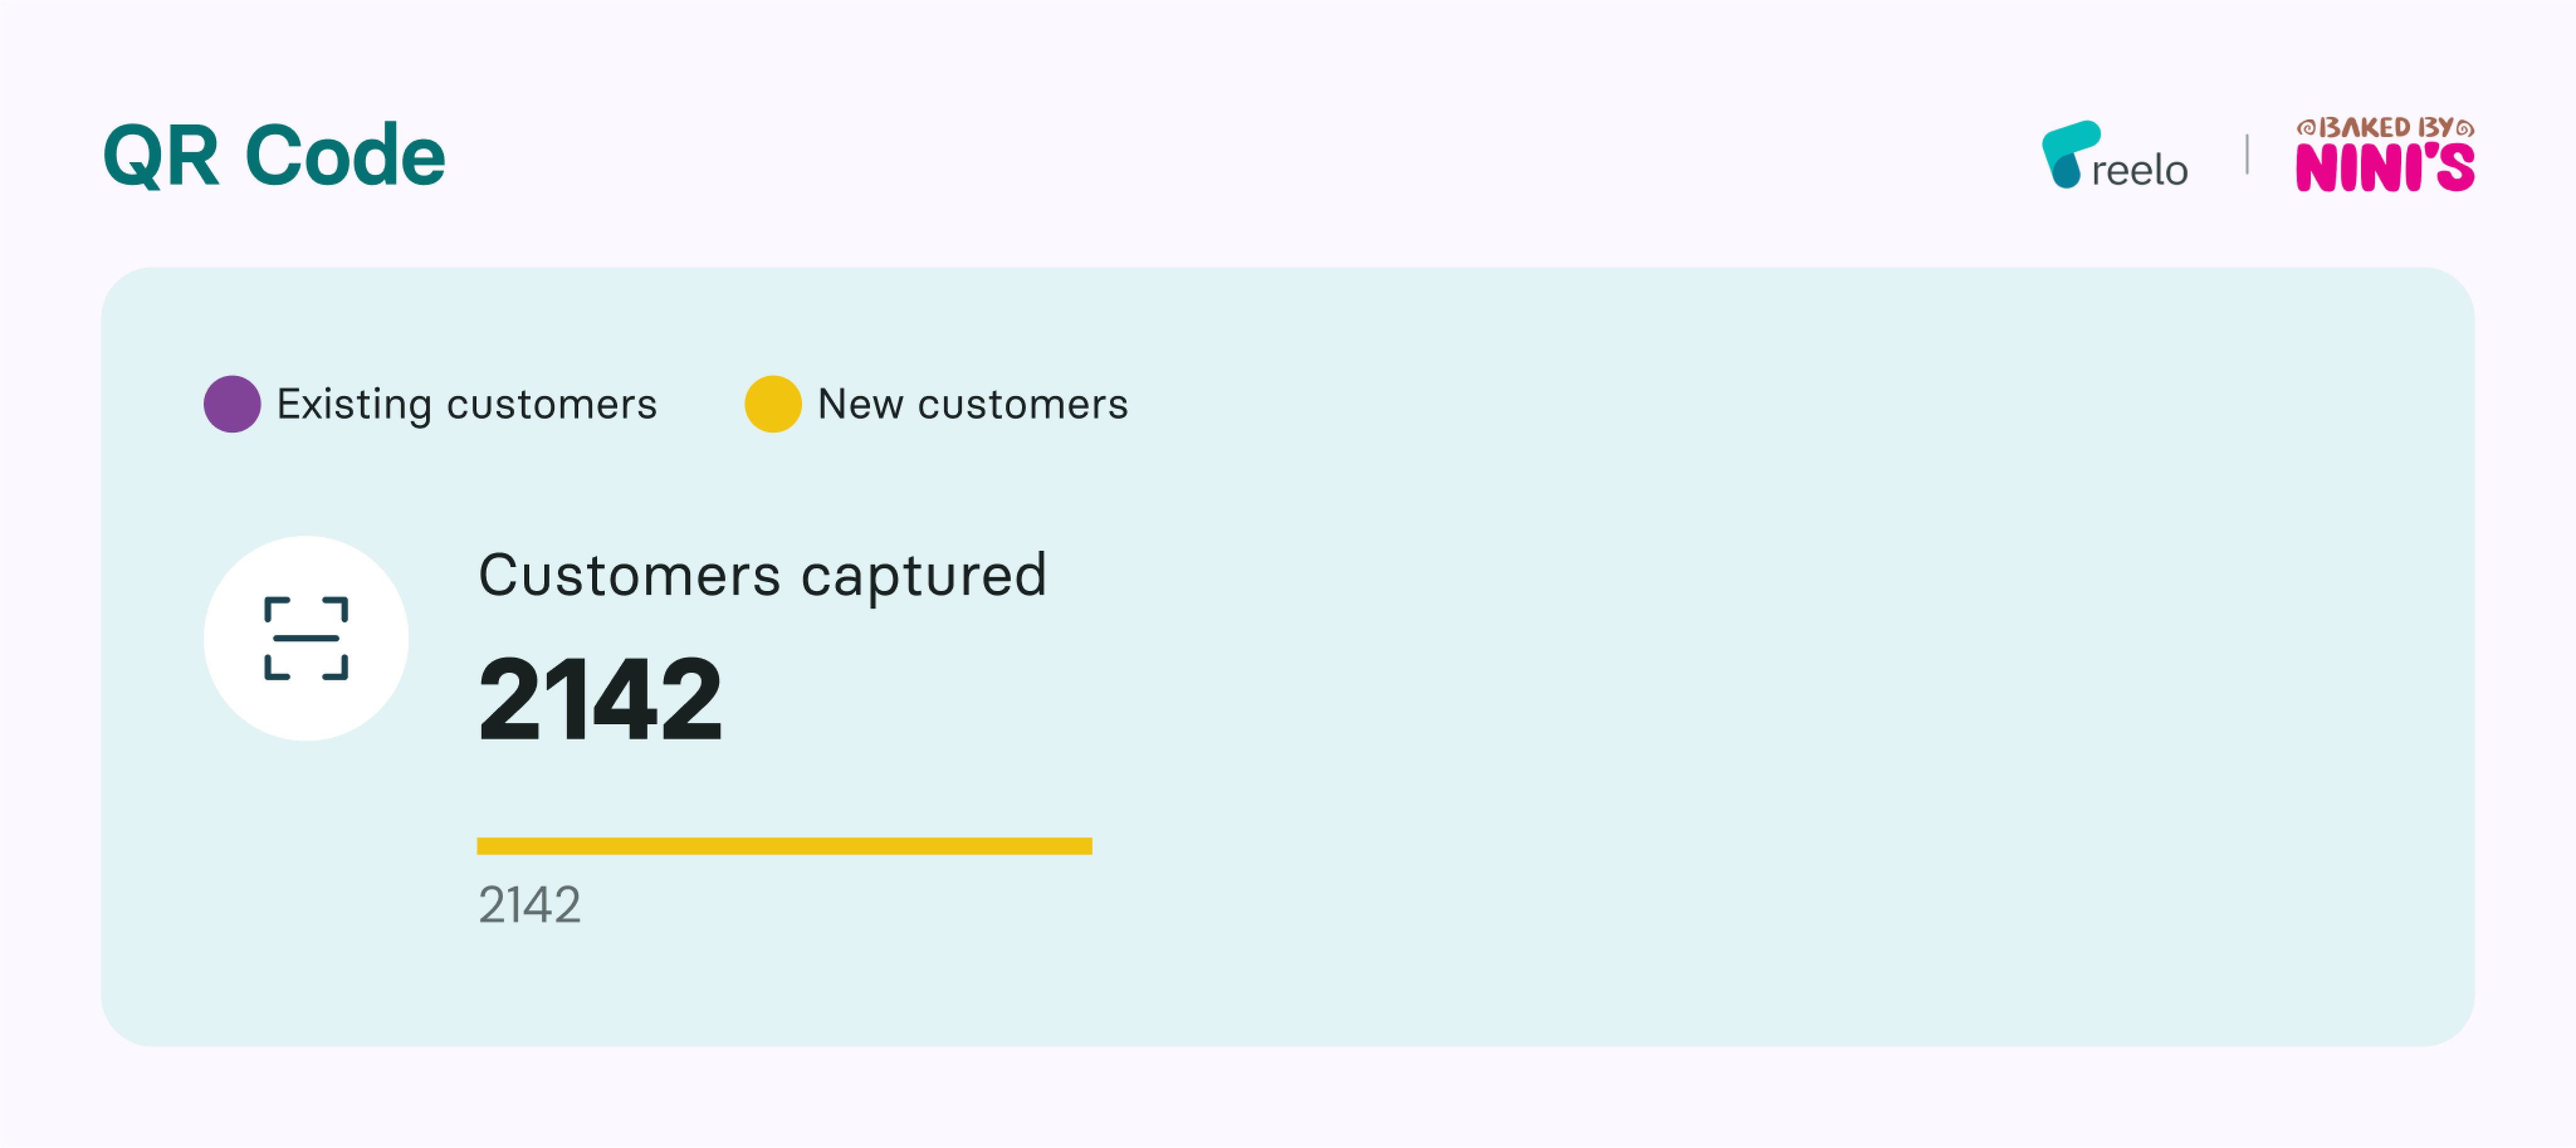Click the small gray 2142 below bar
The image size is (2576, 1148).
click(x=529, y=904)
